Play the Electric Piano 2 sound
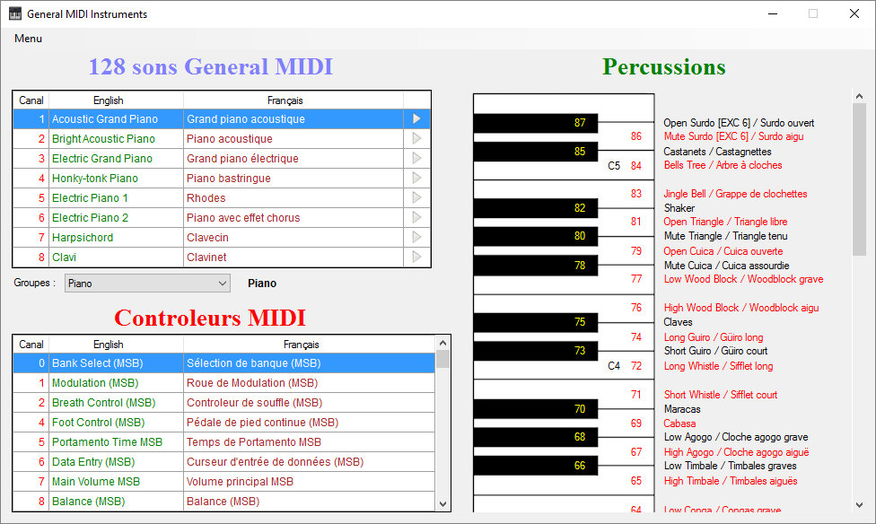The image size is (876, 524). pyautogui.click(x=416, y=217)
